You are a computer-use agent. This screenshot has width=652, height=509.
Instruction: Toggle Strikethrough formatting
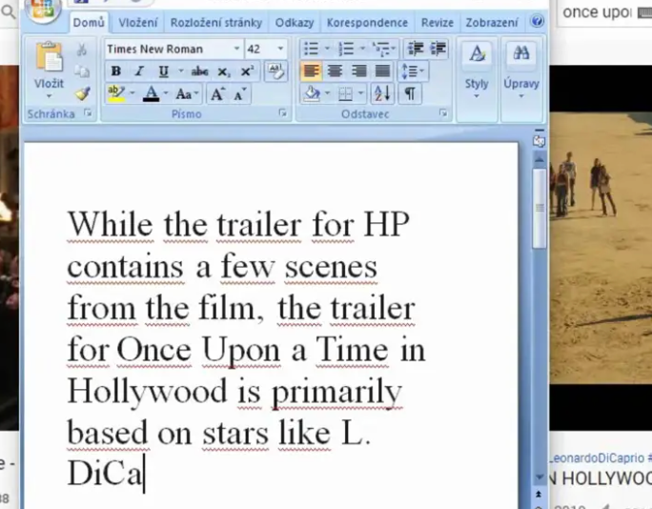(x=199, y=71)
